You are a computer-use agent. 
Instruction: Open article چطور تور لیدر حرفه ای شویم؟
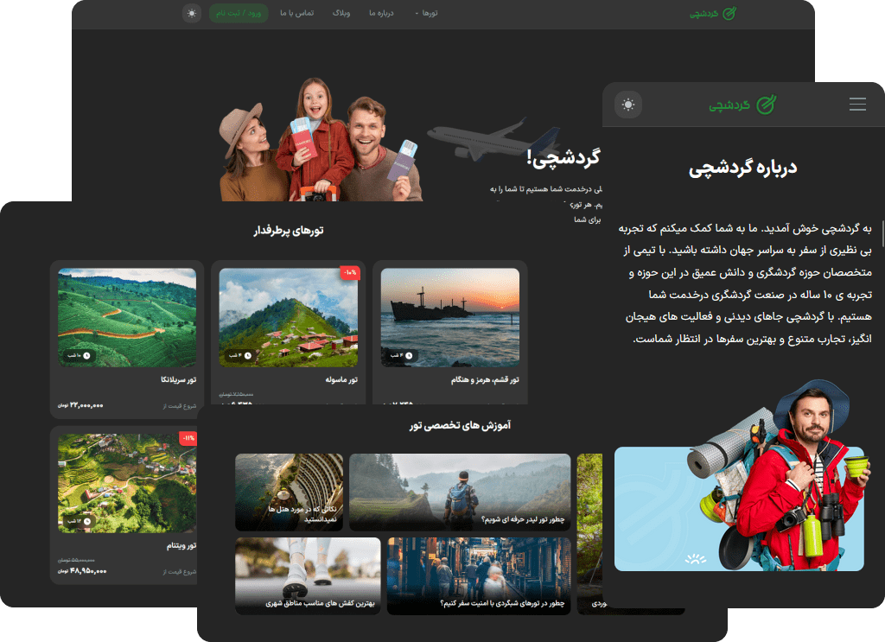(x=459, y=492)
